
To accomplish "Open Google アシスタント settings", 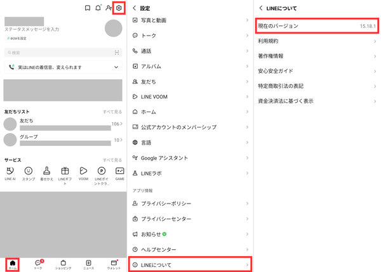I will [x=190, y=158].
